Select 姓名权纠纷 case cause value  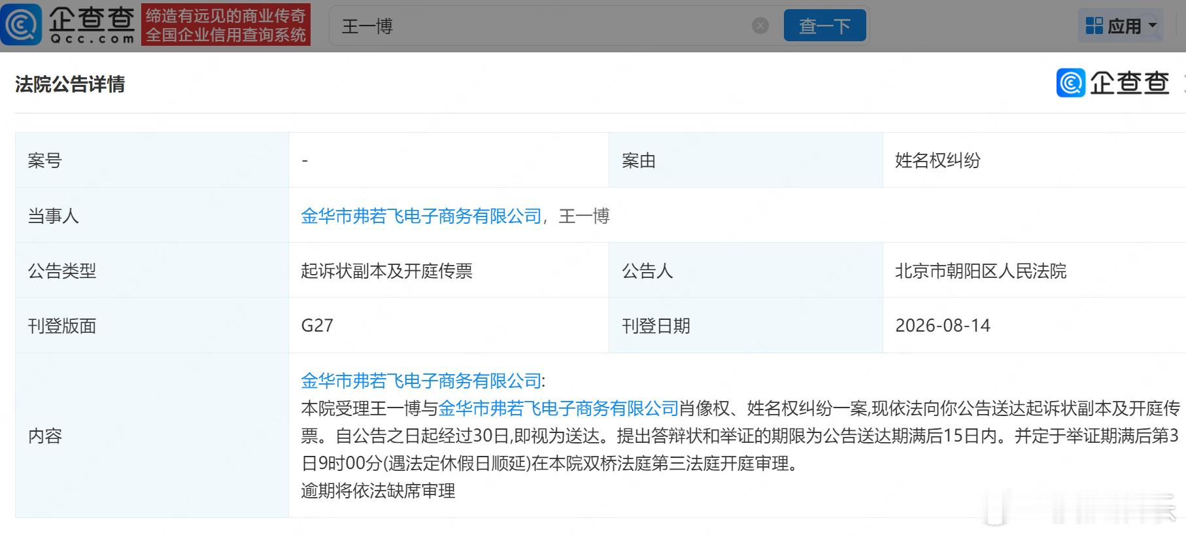coord(938,160)
